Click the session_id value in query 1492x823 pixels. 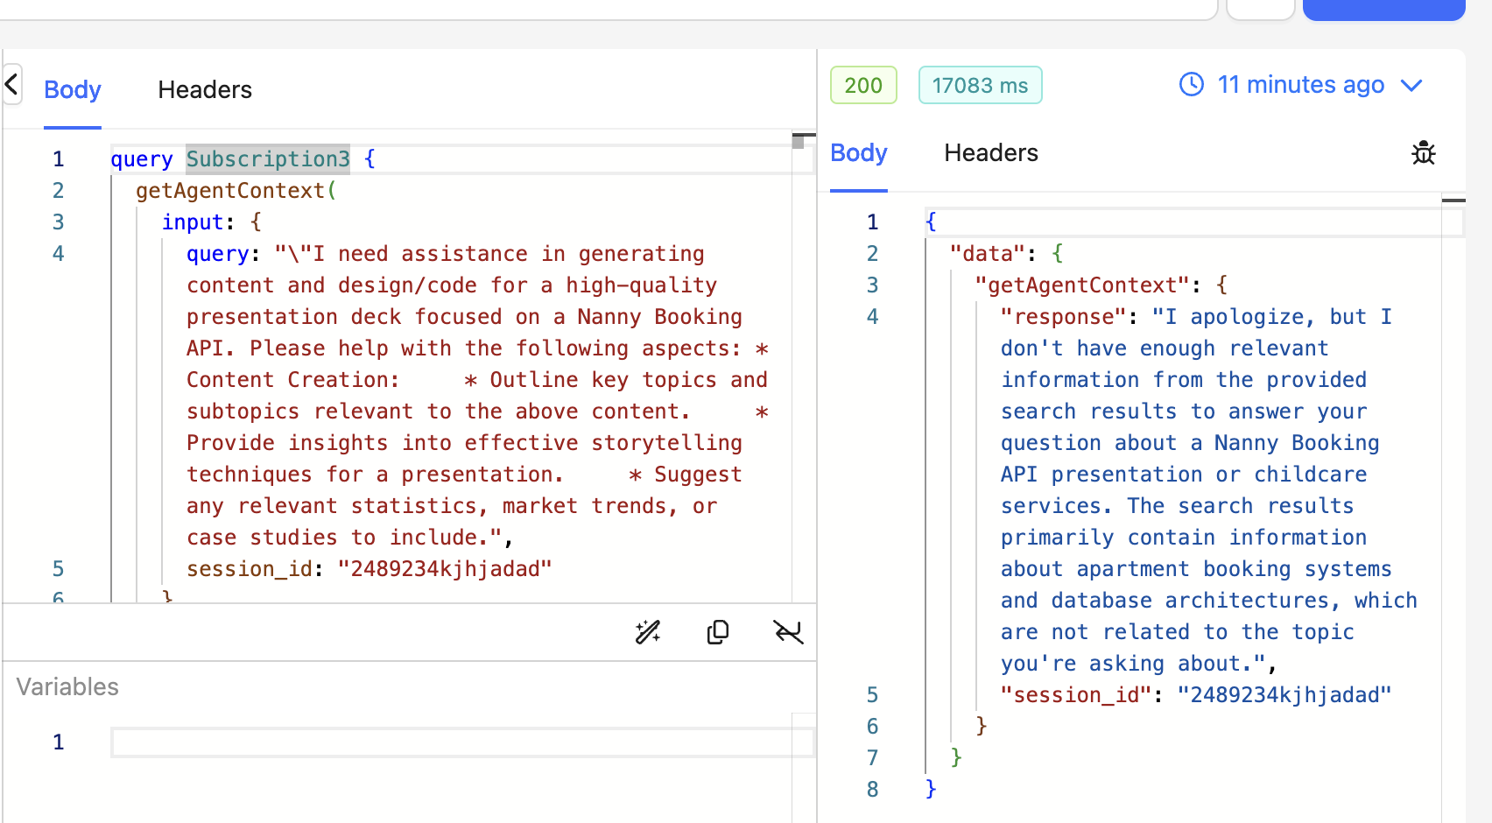(445, 569)
